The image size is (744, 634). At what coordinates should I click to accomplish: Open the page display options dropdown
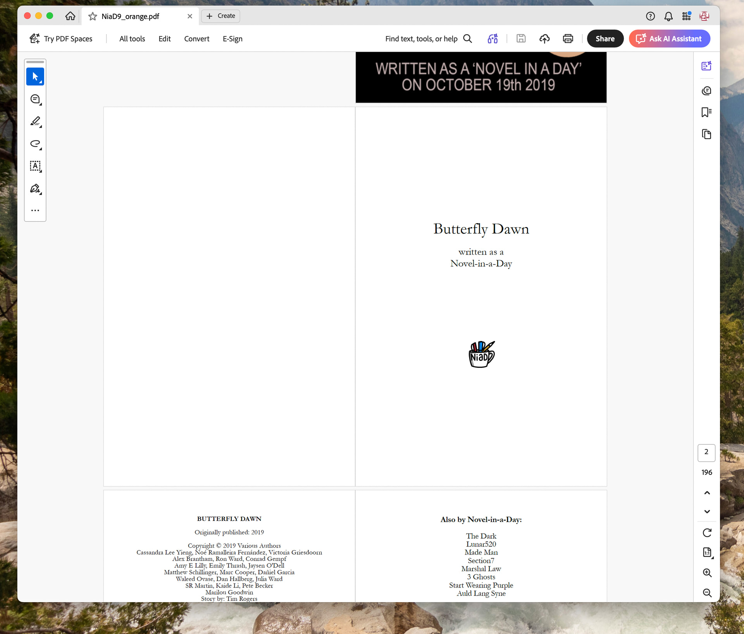(707, 553)
